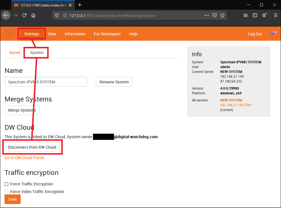Open the View menu
Screen dimensions: 281x208
(52, 34)
